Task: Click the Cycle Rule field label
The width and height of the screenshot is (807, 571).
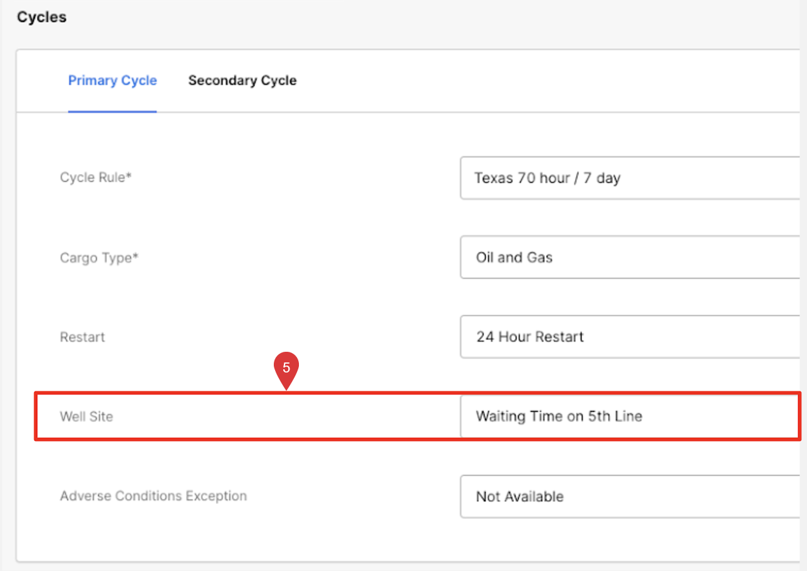Action: point(92,177)
